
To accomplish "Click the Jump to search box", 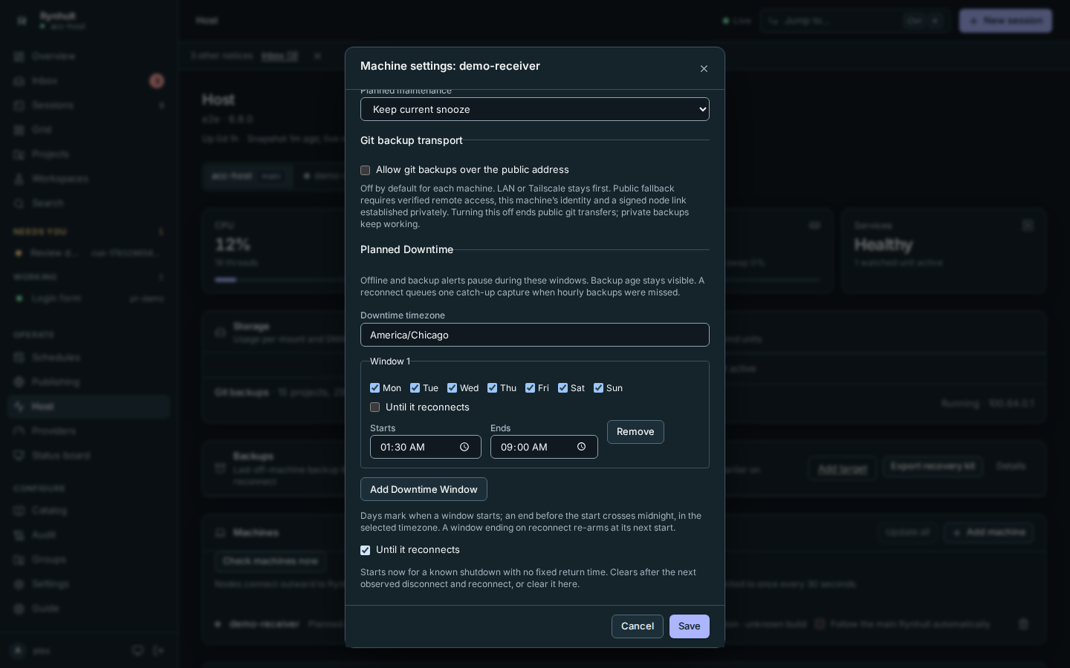I will point(855,21).
